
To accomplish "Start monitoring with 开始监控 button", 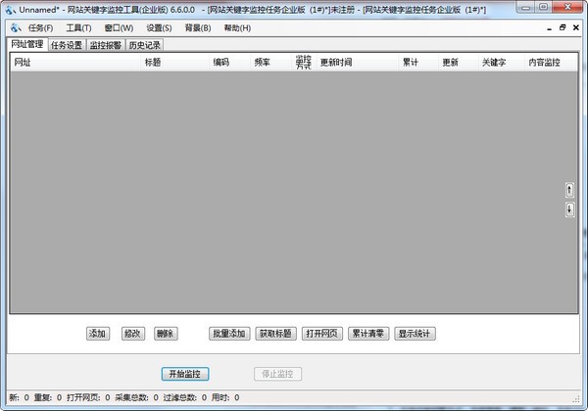I will pos(185,374).
